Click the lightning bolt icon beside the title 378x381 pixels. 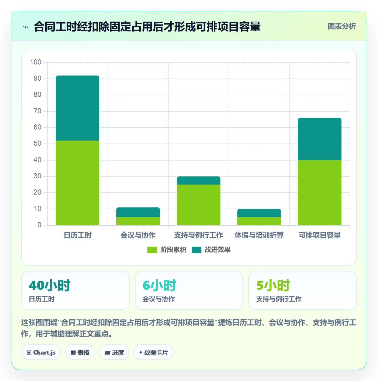(x=26, y=27)
